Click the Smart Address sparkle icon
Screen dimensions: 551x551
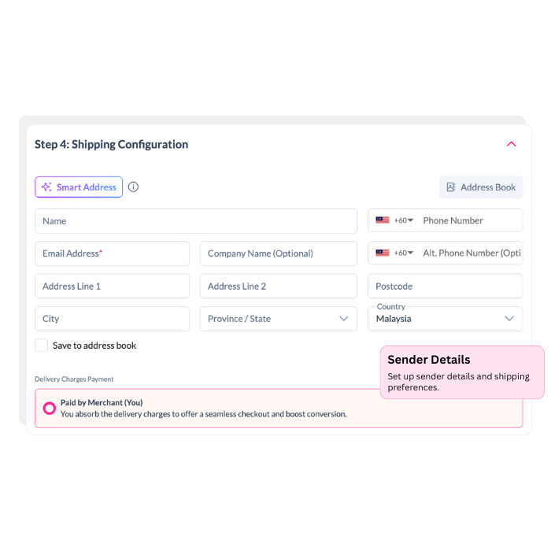click(46, 187)
